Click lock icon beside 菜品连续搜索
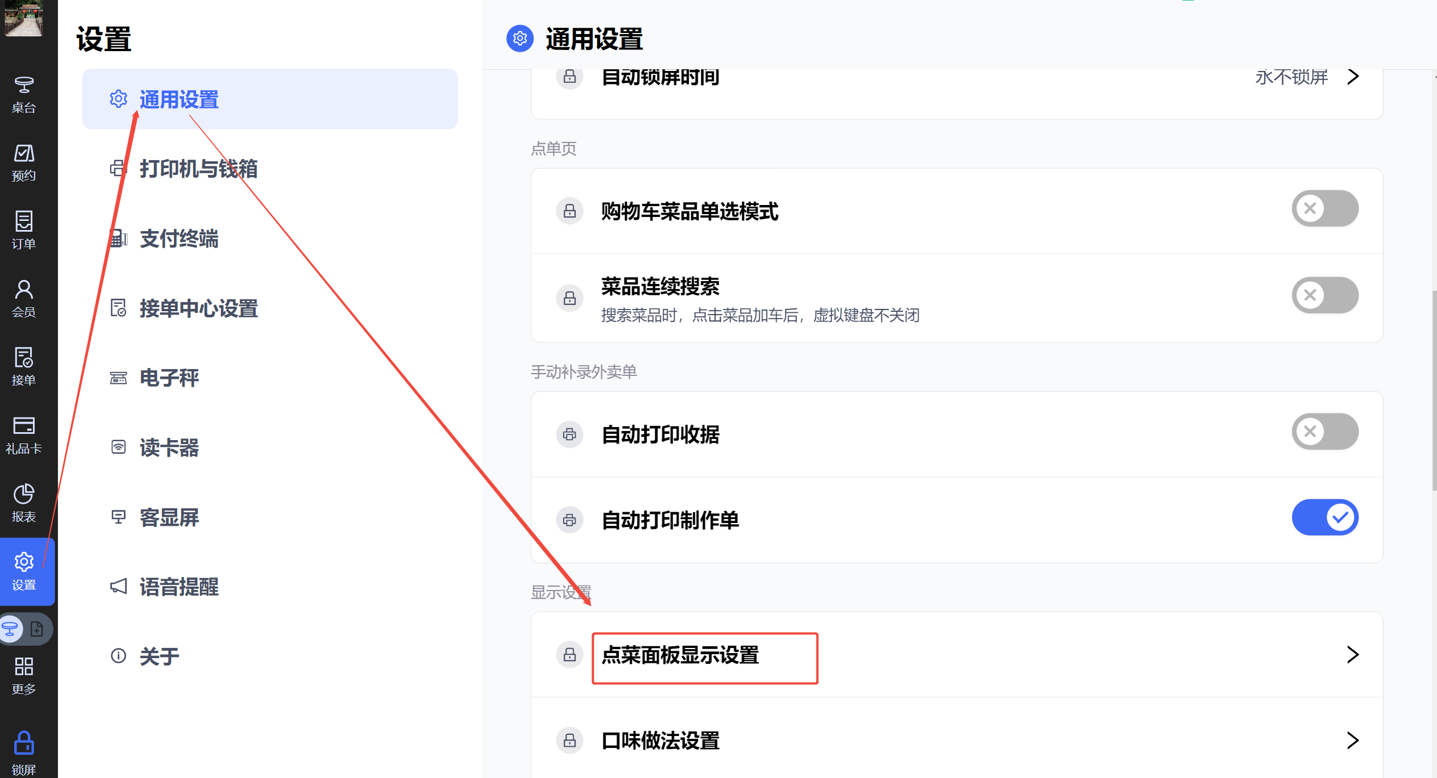This screenshot has height=778, width=1437. click(570, 298)
